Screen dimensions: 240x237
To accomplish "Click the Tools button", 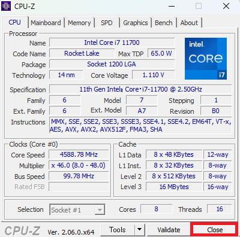I will [x=118, y=230].
